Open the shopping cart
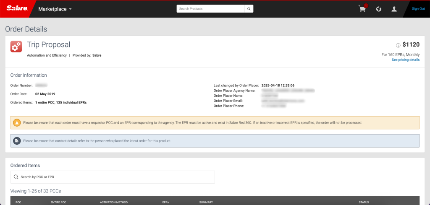Viewport: 430px width, 205px height. [x=362, y=8]
